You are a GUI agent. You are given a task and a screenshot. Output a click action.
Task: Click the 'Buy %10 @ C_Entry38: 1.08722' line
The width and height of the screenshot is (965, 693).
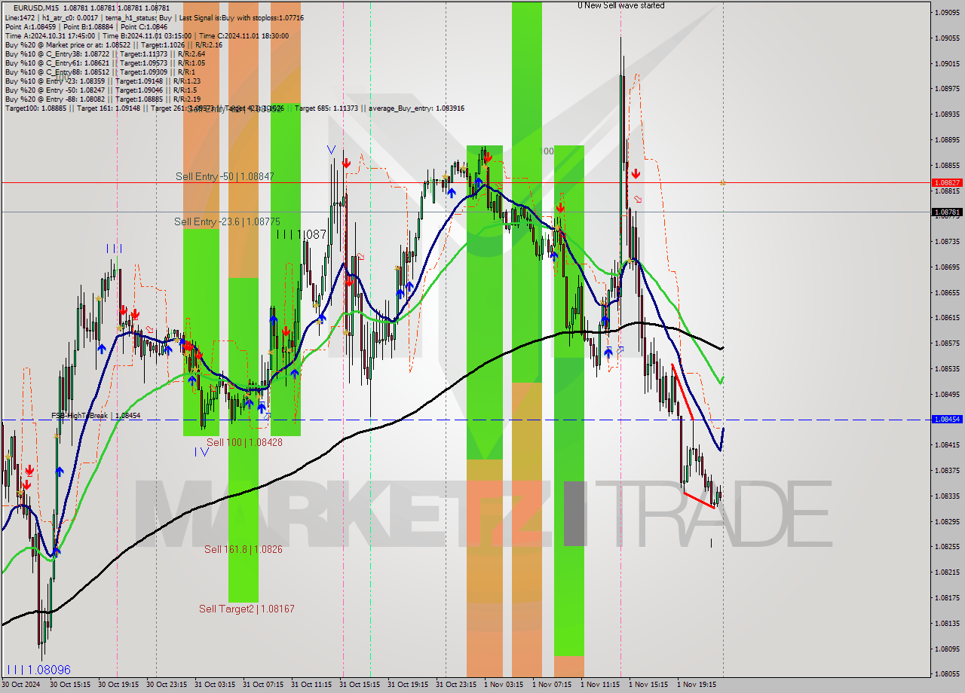(105, 53)
